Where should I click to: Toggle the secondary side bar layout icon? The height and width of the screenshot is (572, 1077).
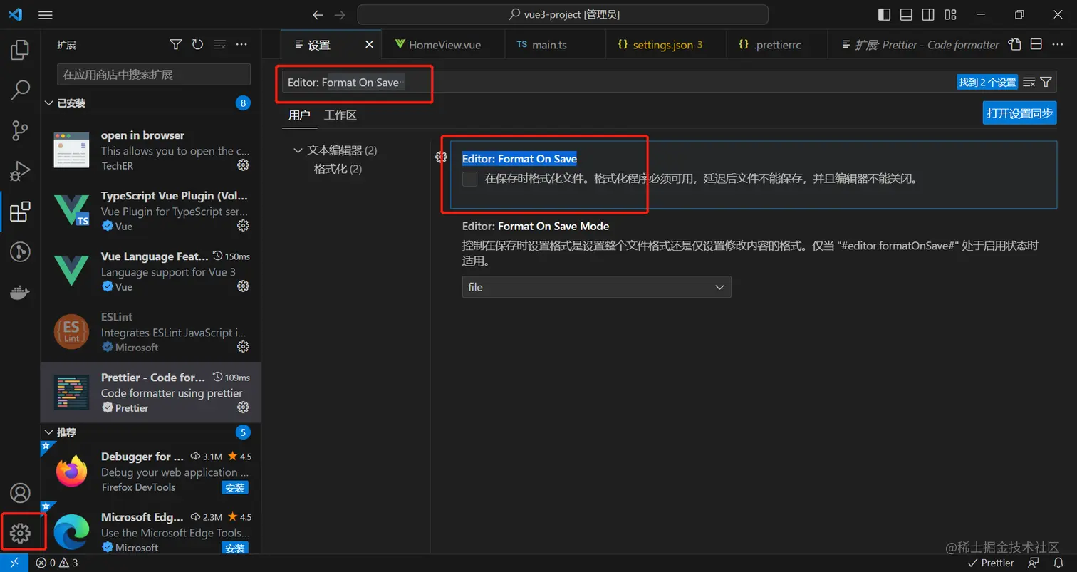coord(927,15)
